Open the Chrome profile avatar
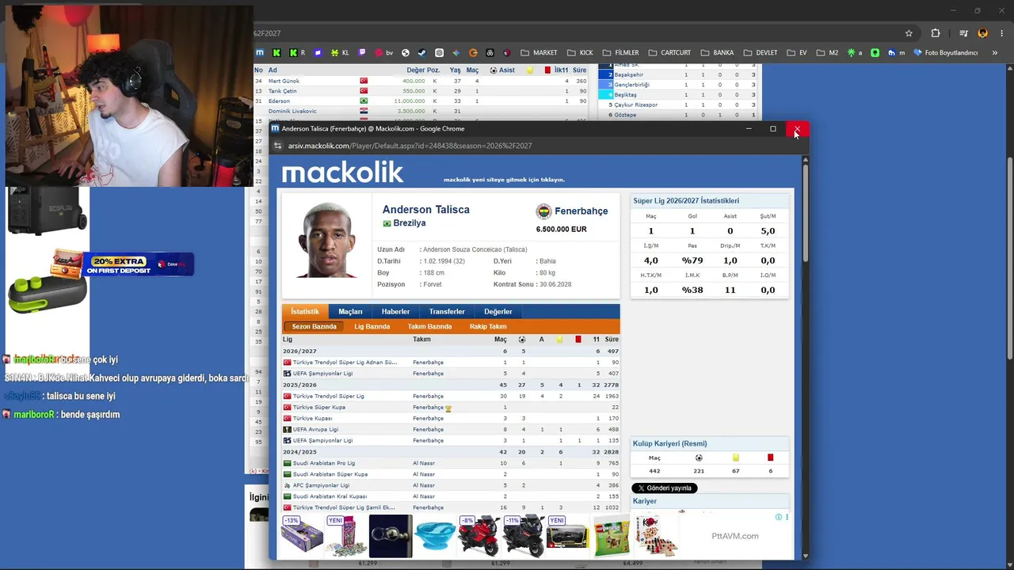The height and width of the screenshot is (570, 1014). [983, 33]
